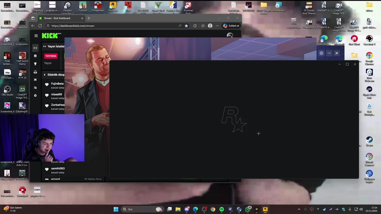Open the Kick settings gear in sidebar

point(35,95)
